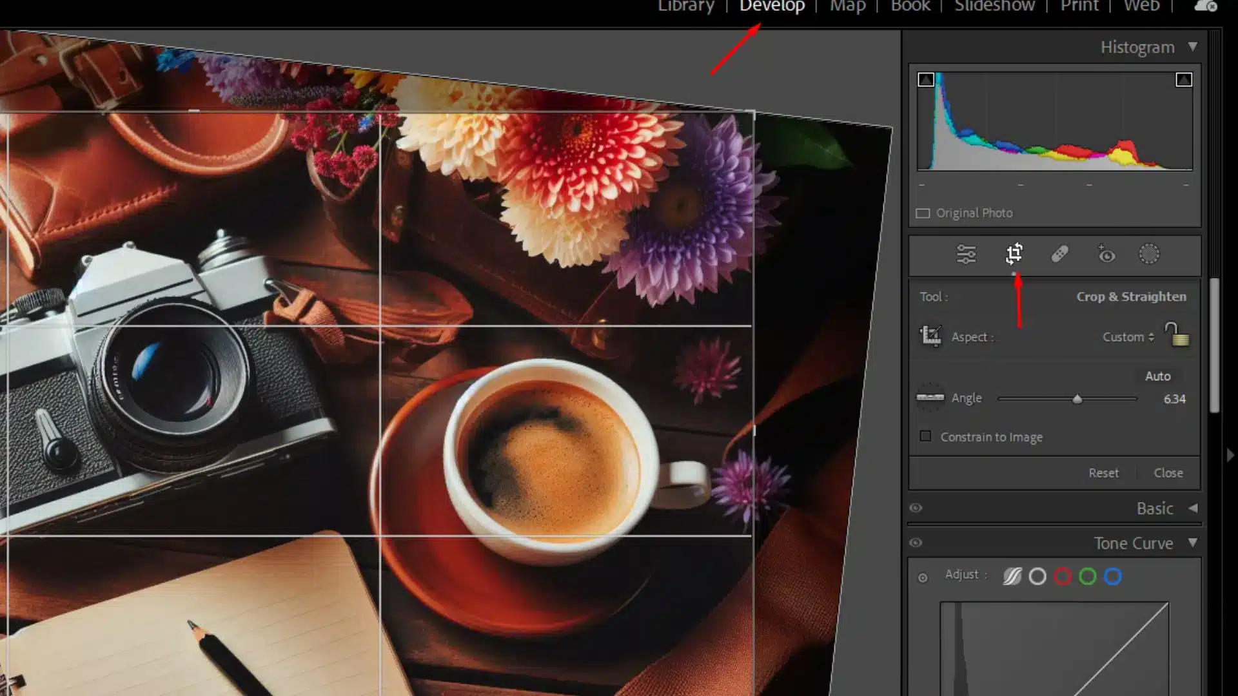Expand the Basic panel
This screenshot has width=1238, height=696.
click(1193, 508)
